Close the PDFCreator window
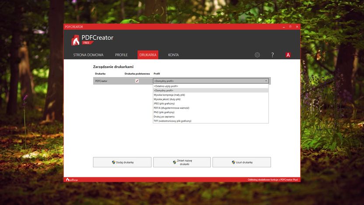Screen dimensions: 364x205 [x=297, y=27]
